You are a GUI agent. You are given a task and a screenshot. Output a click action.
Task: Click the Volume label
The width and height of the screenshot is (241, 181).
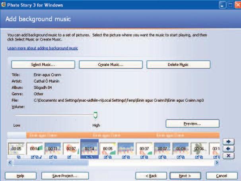tap(18, 107)
